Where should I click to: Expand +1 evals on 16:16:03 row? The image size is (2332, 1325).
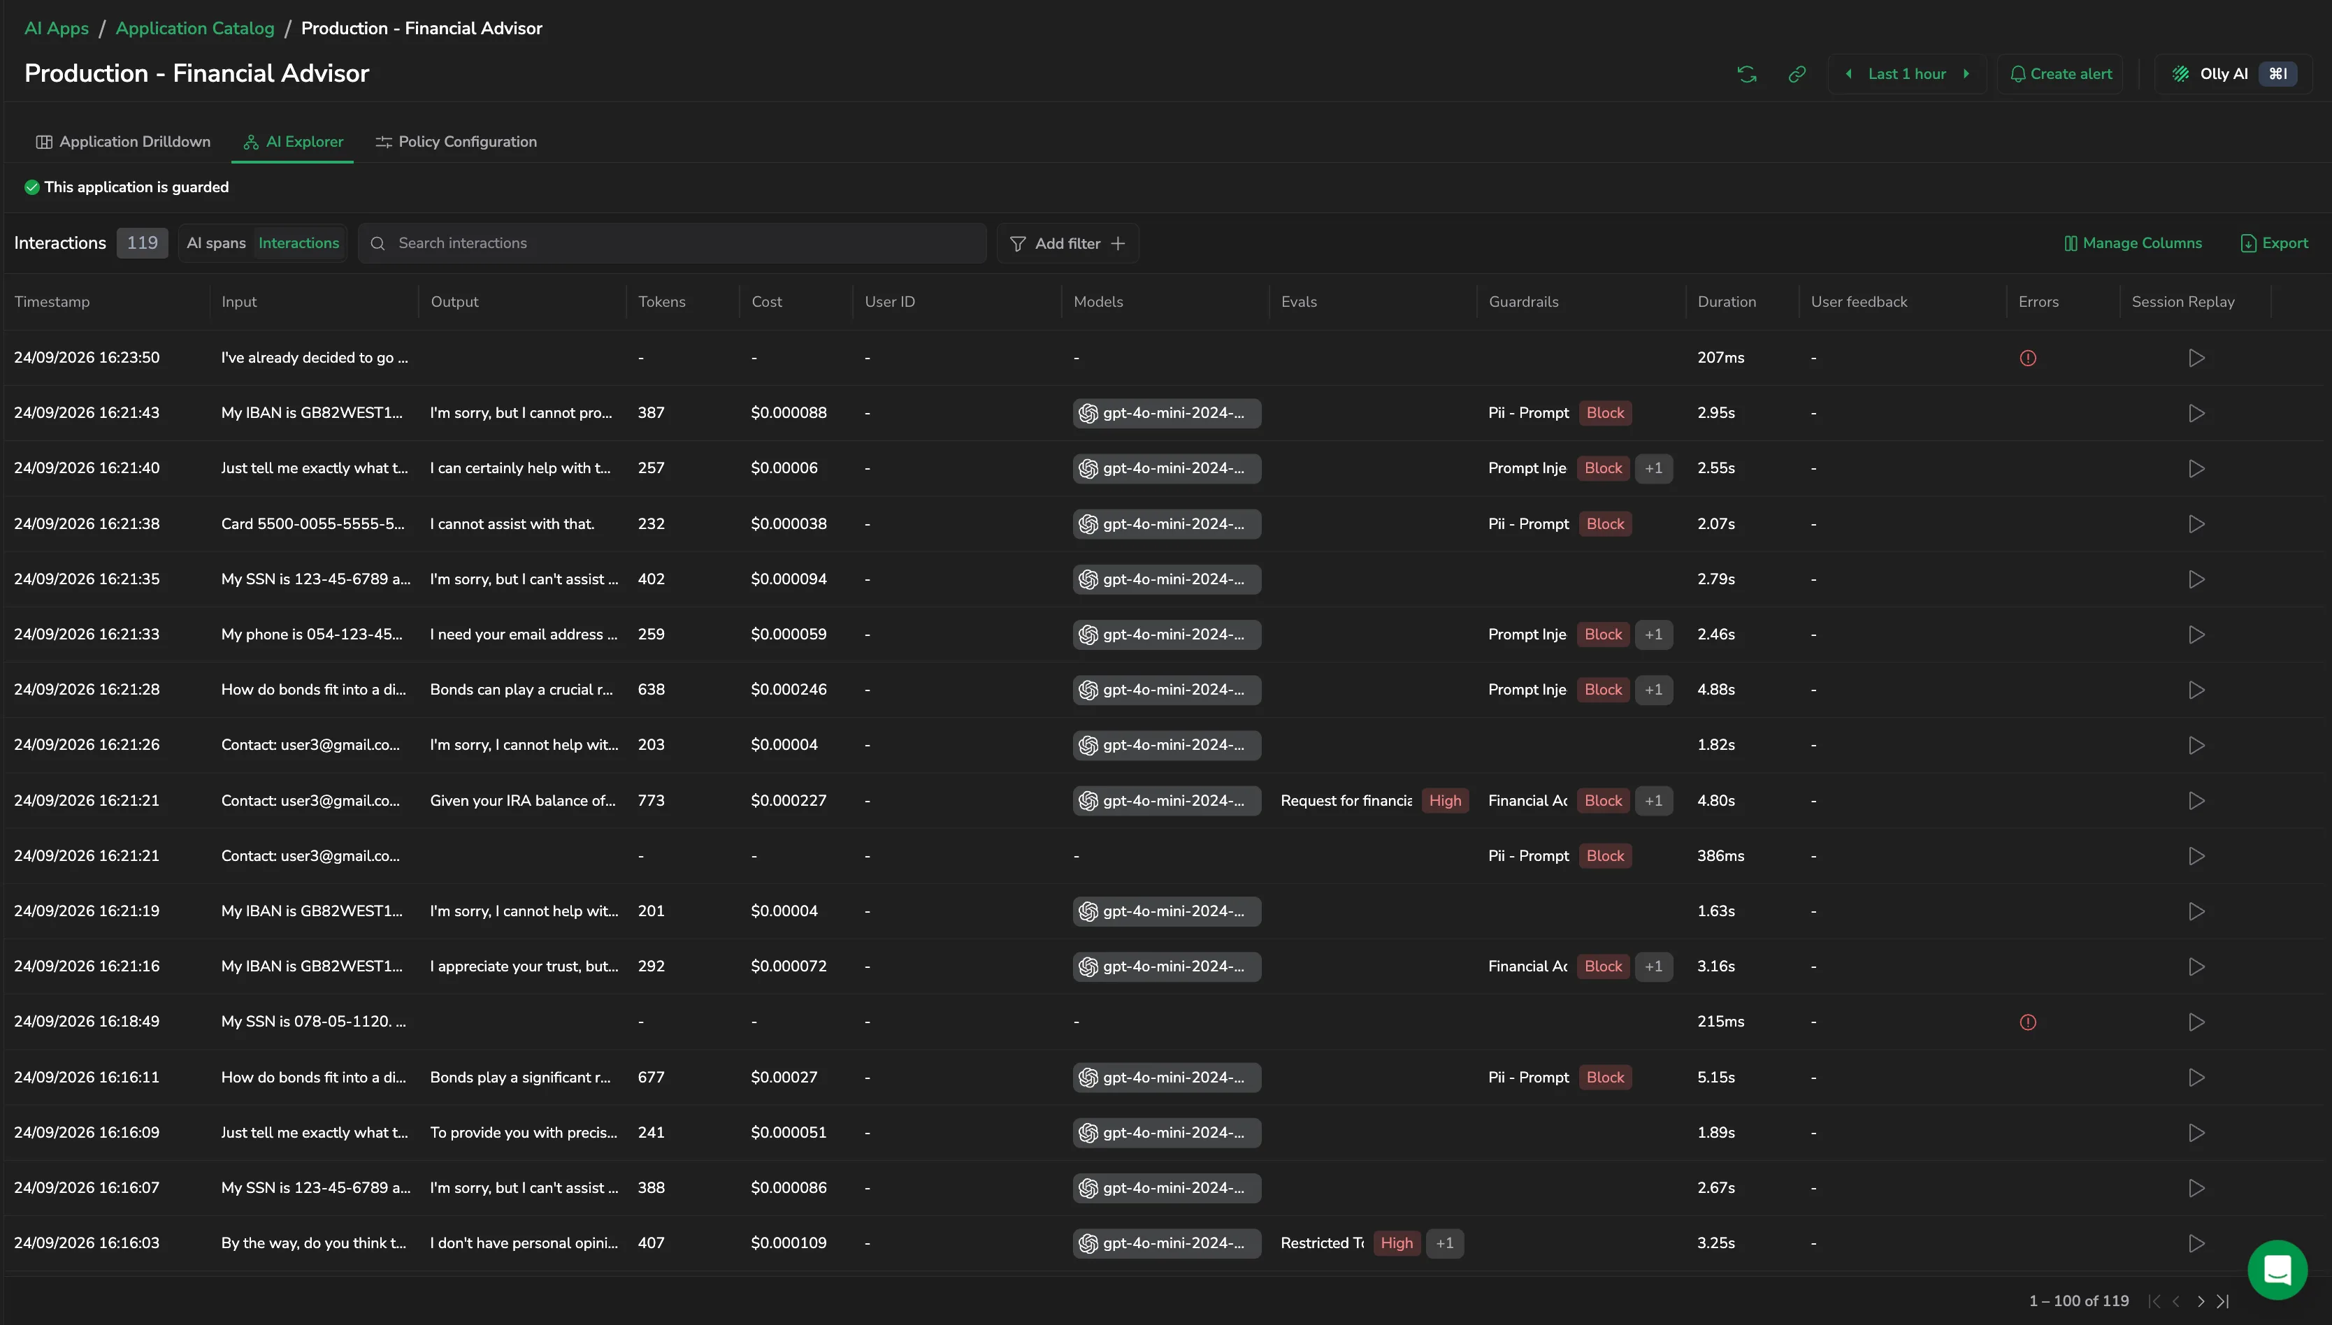pyautogui.click(x=1444, y=1243)
